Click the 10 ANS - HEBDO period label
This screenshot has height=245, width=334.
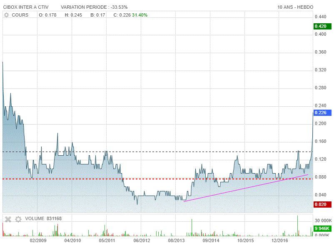pos(295,7)
